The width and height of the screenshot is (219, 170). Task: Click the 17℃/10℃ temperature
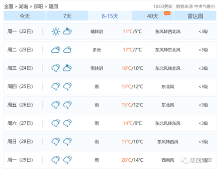click(x=132, y=142)
